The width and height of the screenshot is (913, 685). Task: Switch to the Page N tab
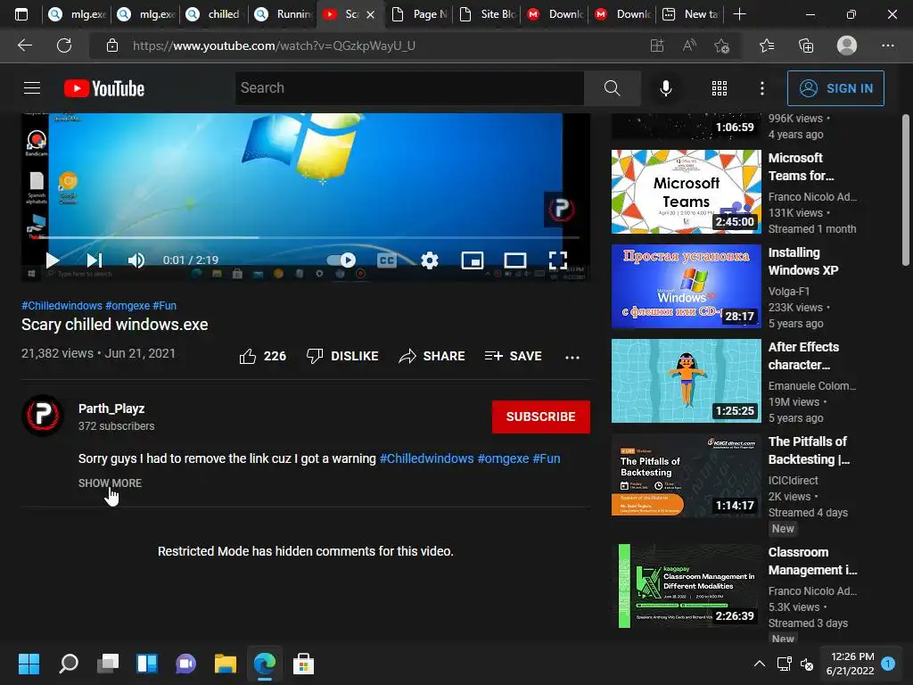tap(419, 14)
